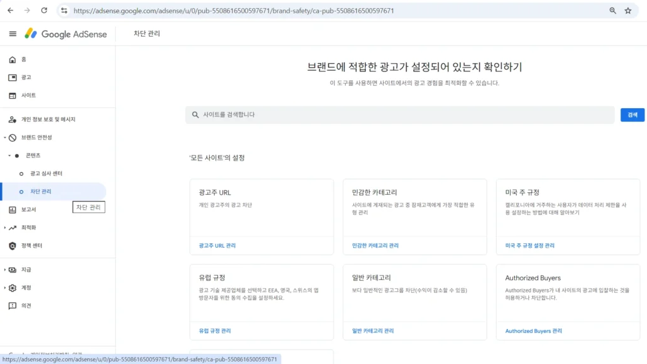Image resolution: width=647 pixels, height=364 pixels.
Task: Open the 광고주 URL 관리 link
Action: 217,245
